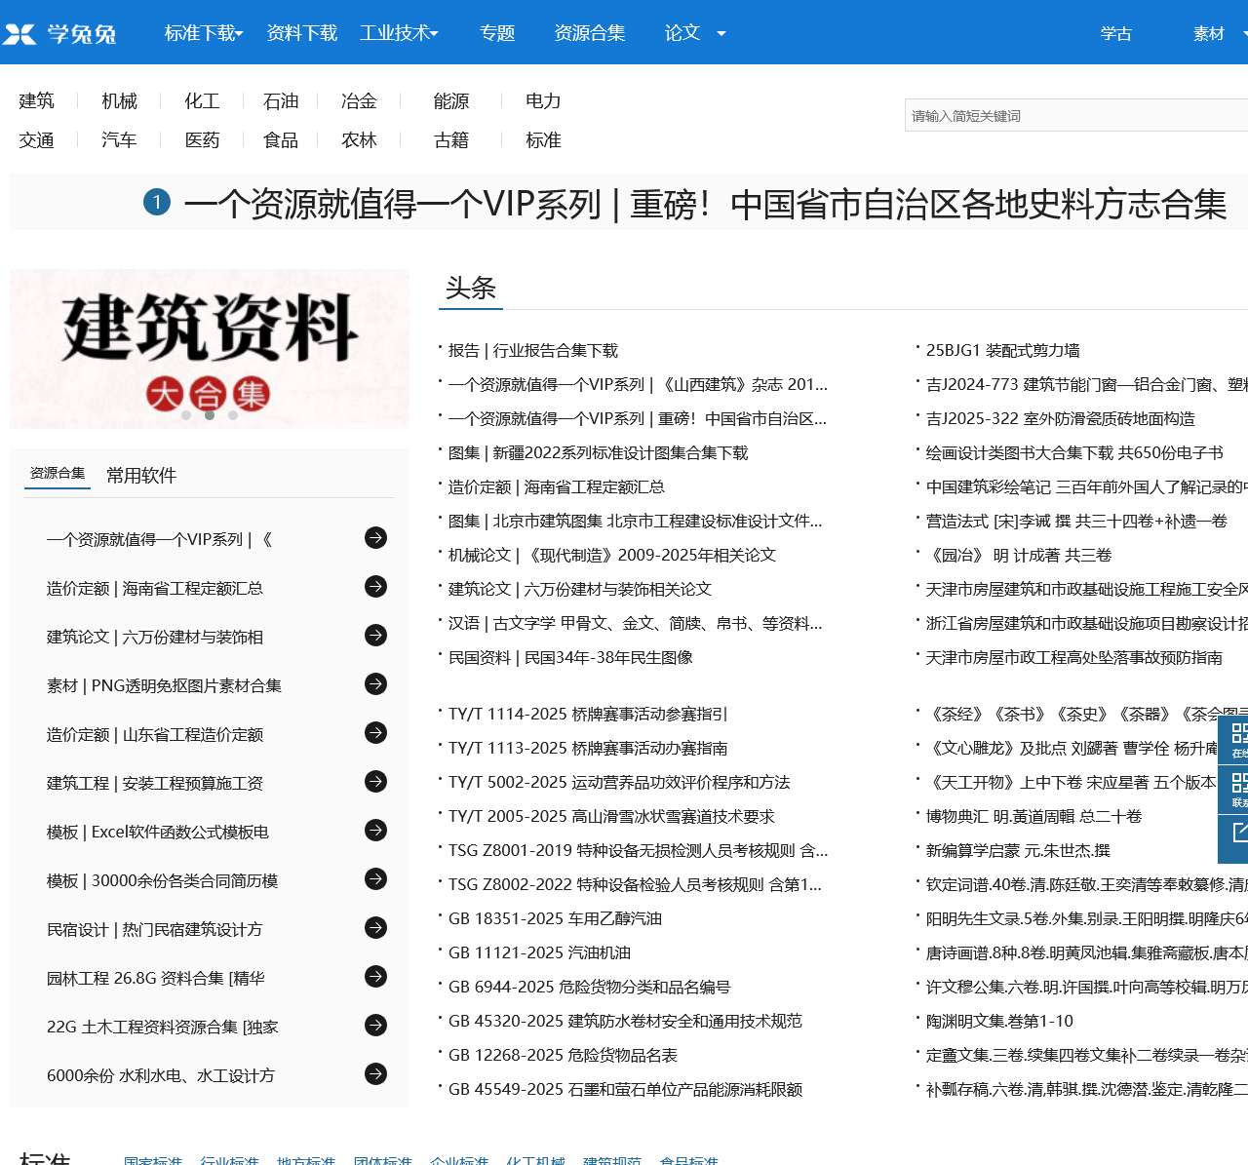This screenshot has height=1165, width=1248.
Task: Click arrow icon beside 模板 | Excel软件函数公式模板
Action: 375,831
